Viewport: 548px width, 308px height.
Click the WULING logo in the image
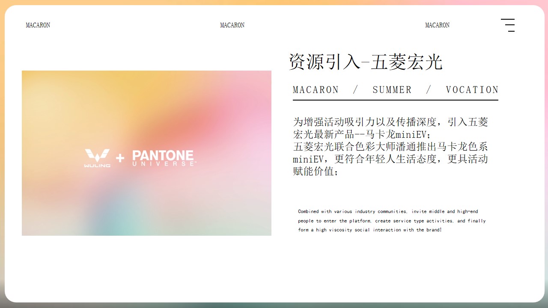(97, 158)
